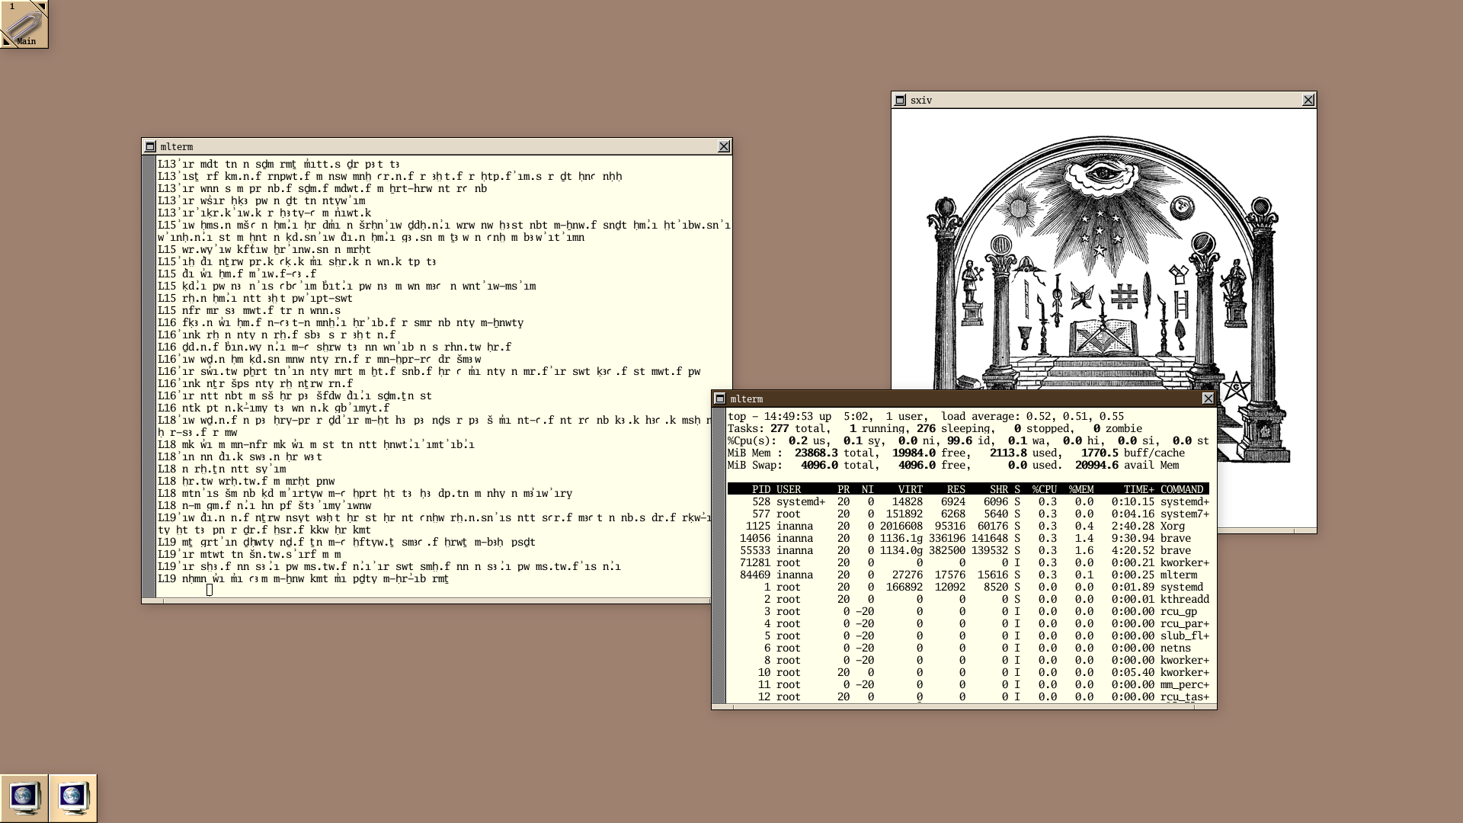1463x823 pixels.
Task: Click the %CPU column header in top
Action: (1044, 489)
